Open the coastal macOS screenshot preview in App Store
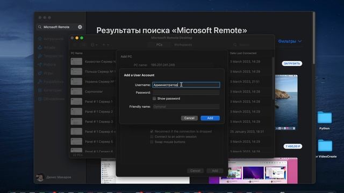 click(286, 102)
